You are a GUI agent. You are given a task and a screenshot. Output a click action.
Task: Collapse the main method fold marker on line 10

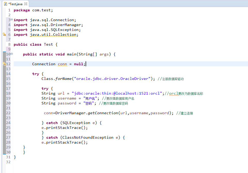(12, 54)
